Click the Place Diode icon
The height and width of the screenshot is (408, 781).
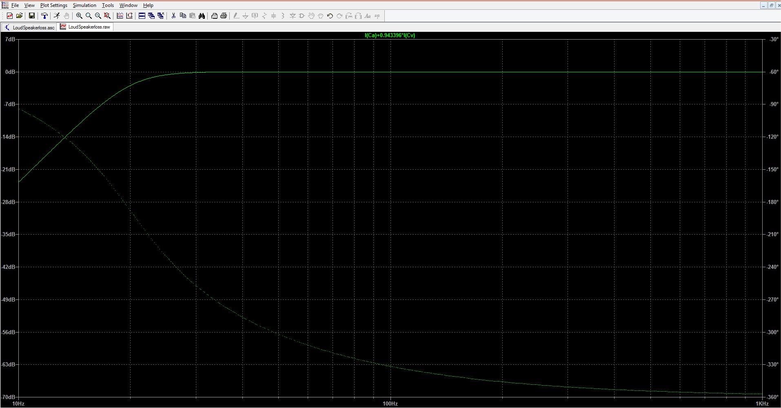point(292,16)
